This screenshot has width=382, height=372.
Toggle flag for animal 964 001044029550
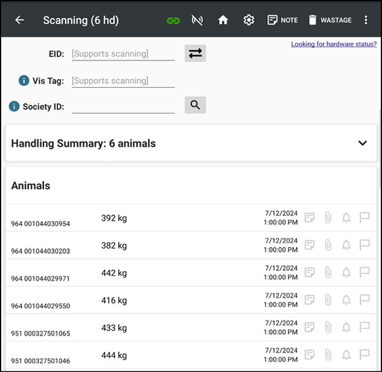(365, 299)
